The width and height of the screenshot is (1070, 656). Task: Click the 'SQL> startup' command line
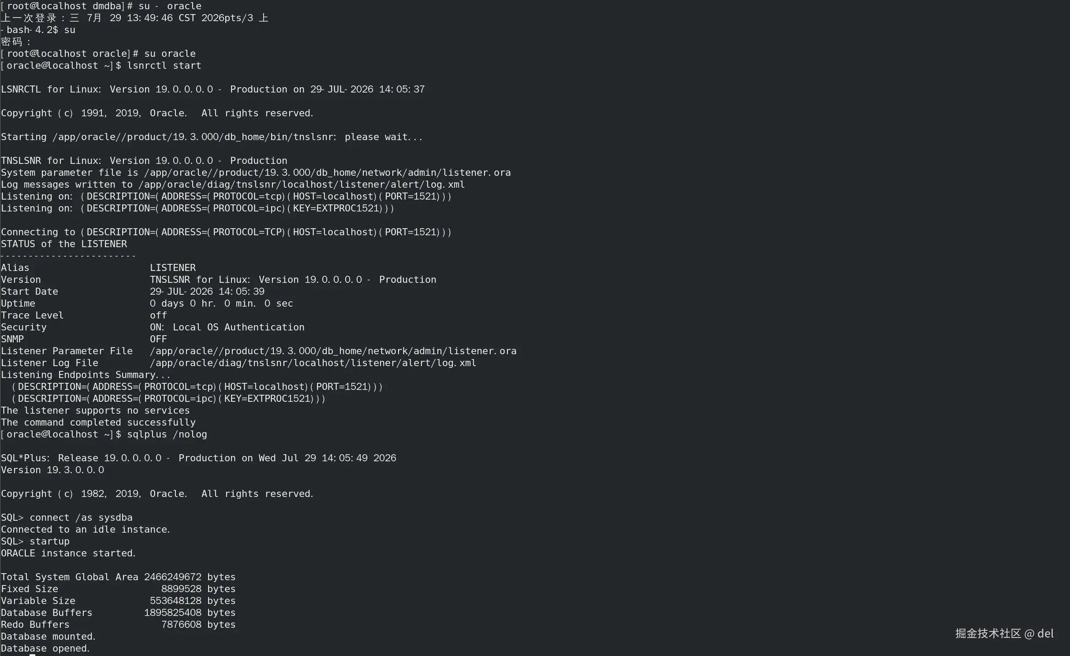(35, 541)
